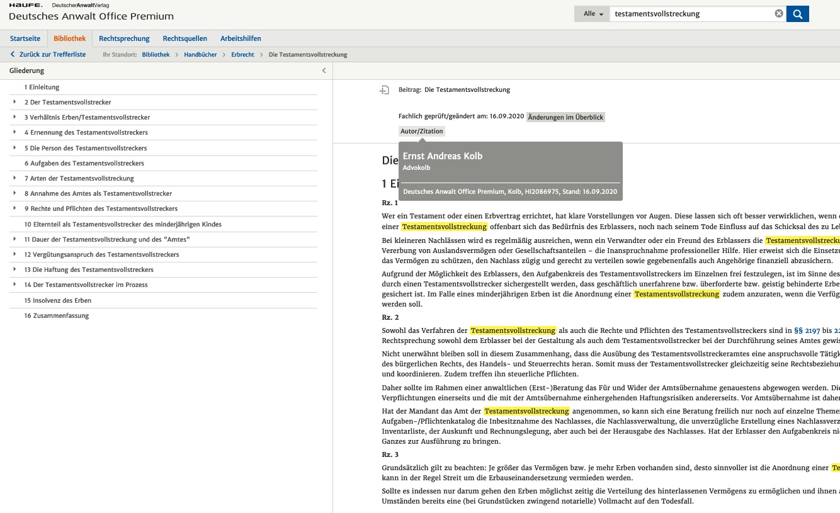Open the Alle search scope dropdown
840x513 pixels.
point(593,14)
